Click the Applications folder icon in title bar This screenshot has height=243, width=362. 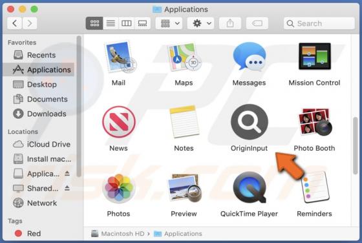pos(157,10)
